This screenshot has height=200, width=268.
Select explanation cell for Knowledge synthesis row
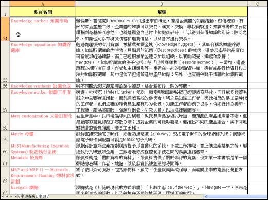coord(161,86)
